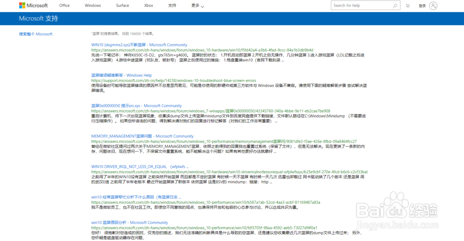
Task: Open the Surface menu item
Action: coord(122,5)
